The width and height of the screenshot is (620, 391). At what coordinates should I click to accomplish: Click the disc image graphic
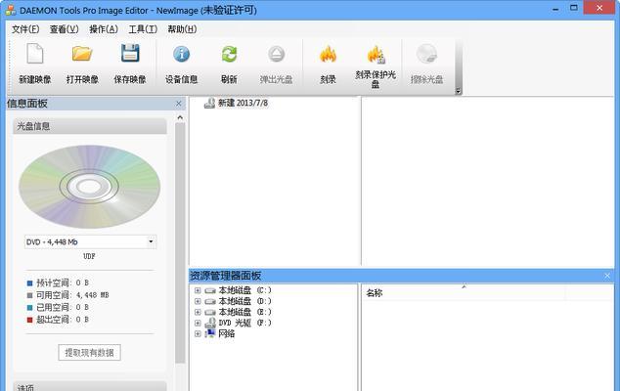click(x=89, y=187)
